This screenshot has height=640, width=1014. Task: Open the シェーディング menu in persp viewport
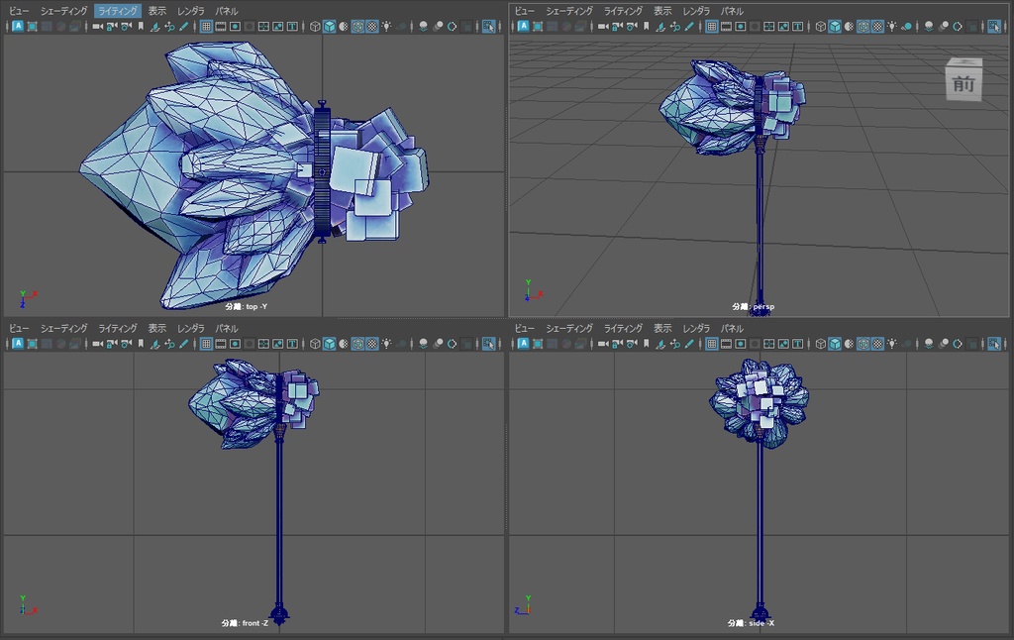[x=567, y=11]
